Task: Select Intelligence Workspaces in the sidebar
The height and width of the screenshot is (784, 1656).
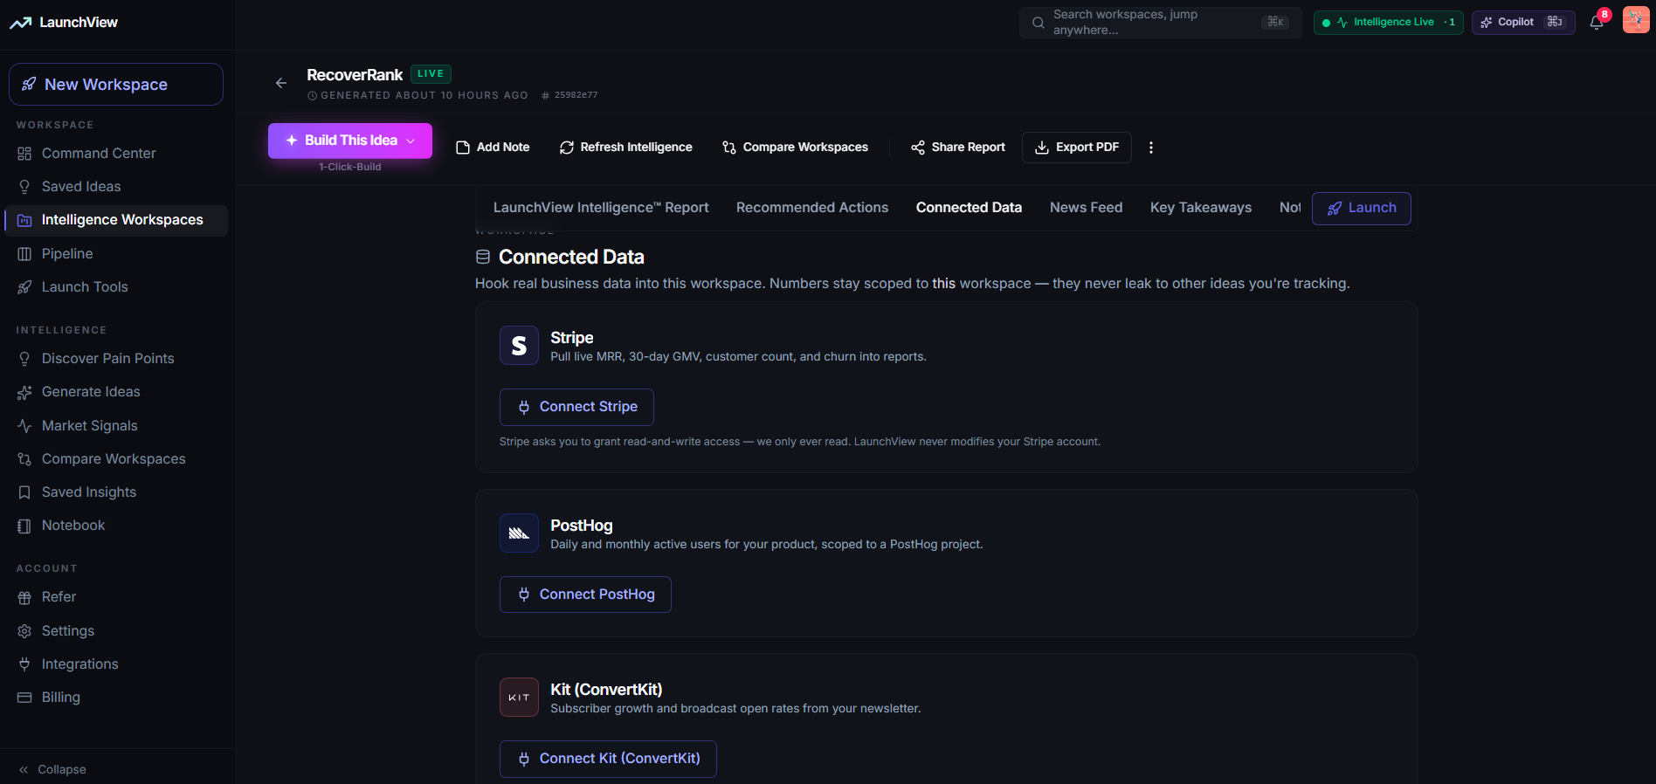Action: pyautogui.click(x=116, y=220)
